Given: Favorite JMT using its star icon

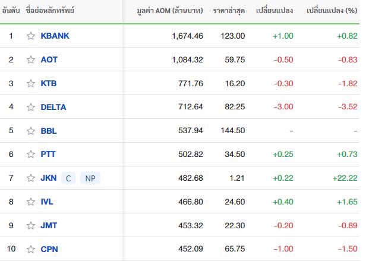Looking at the screenshot, I should [x=31, y=226].
